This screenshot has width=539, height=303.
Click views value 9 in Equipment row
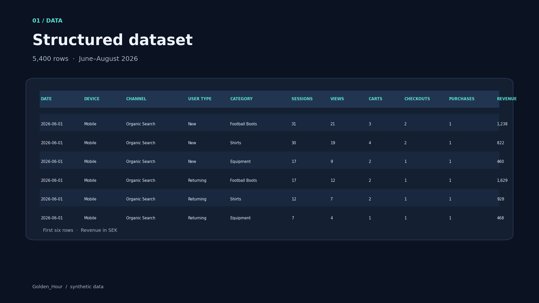pos(332,162)
